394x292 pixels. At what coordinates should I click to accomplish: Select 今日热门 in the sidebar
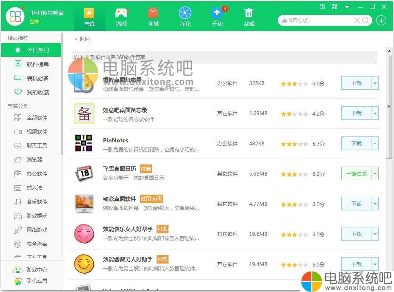coord(31,50)
